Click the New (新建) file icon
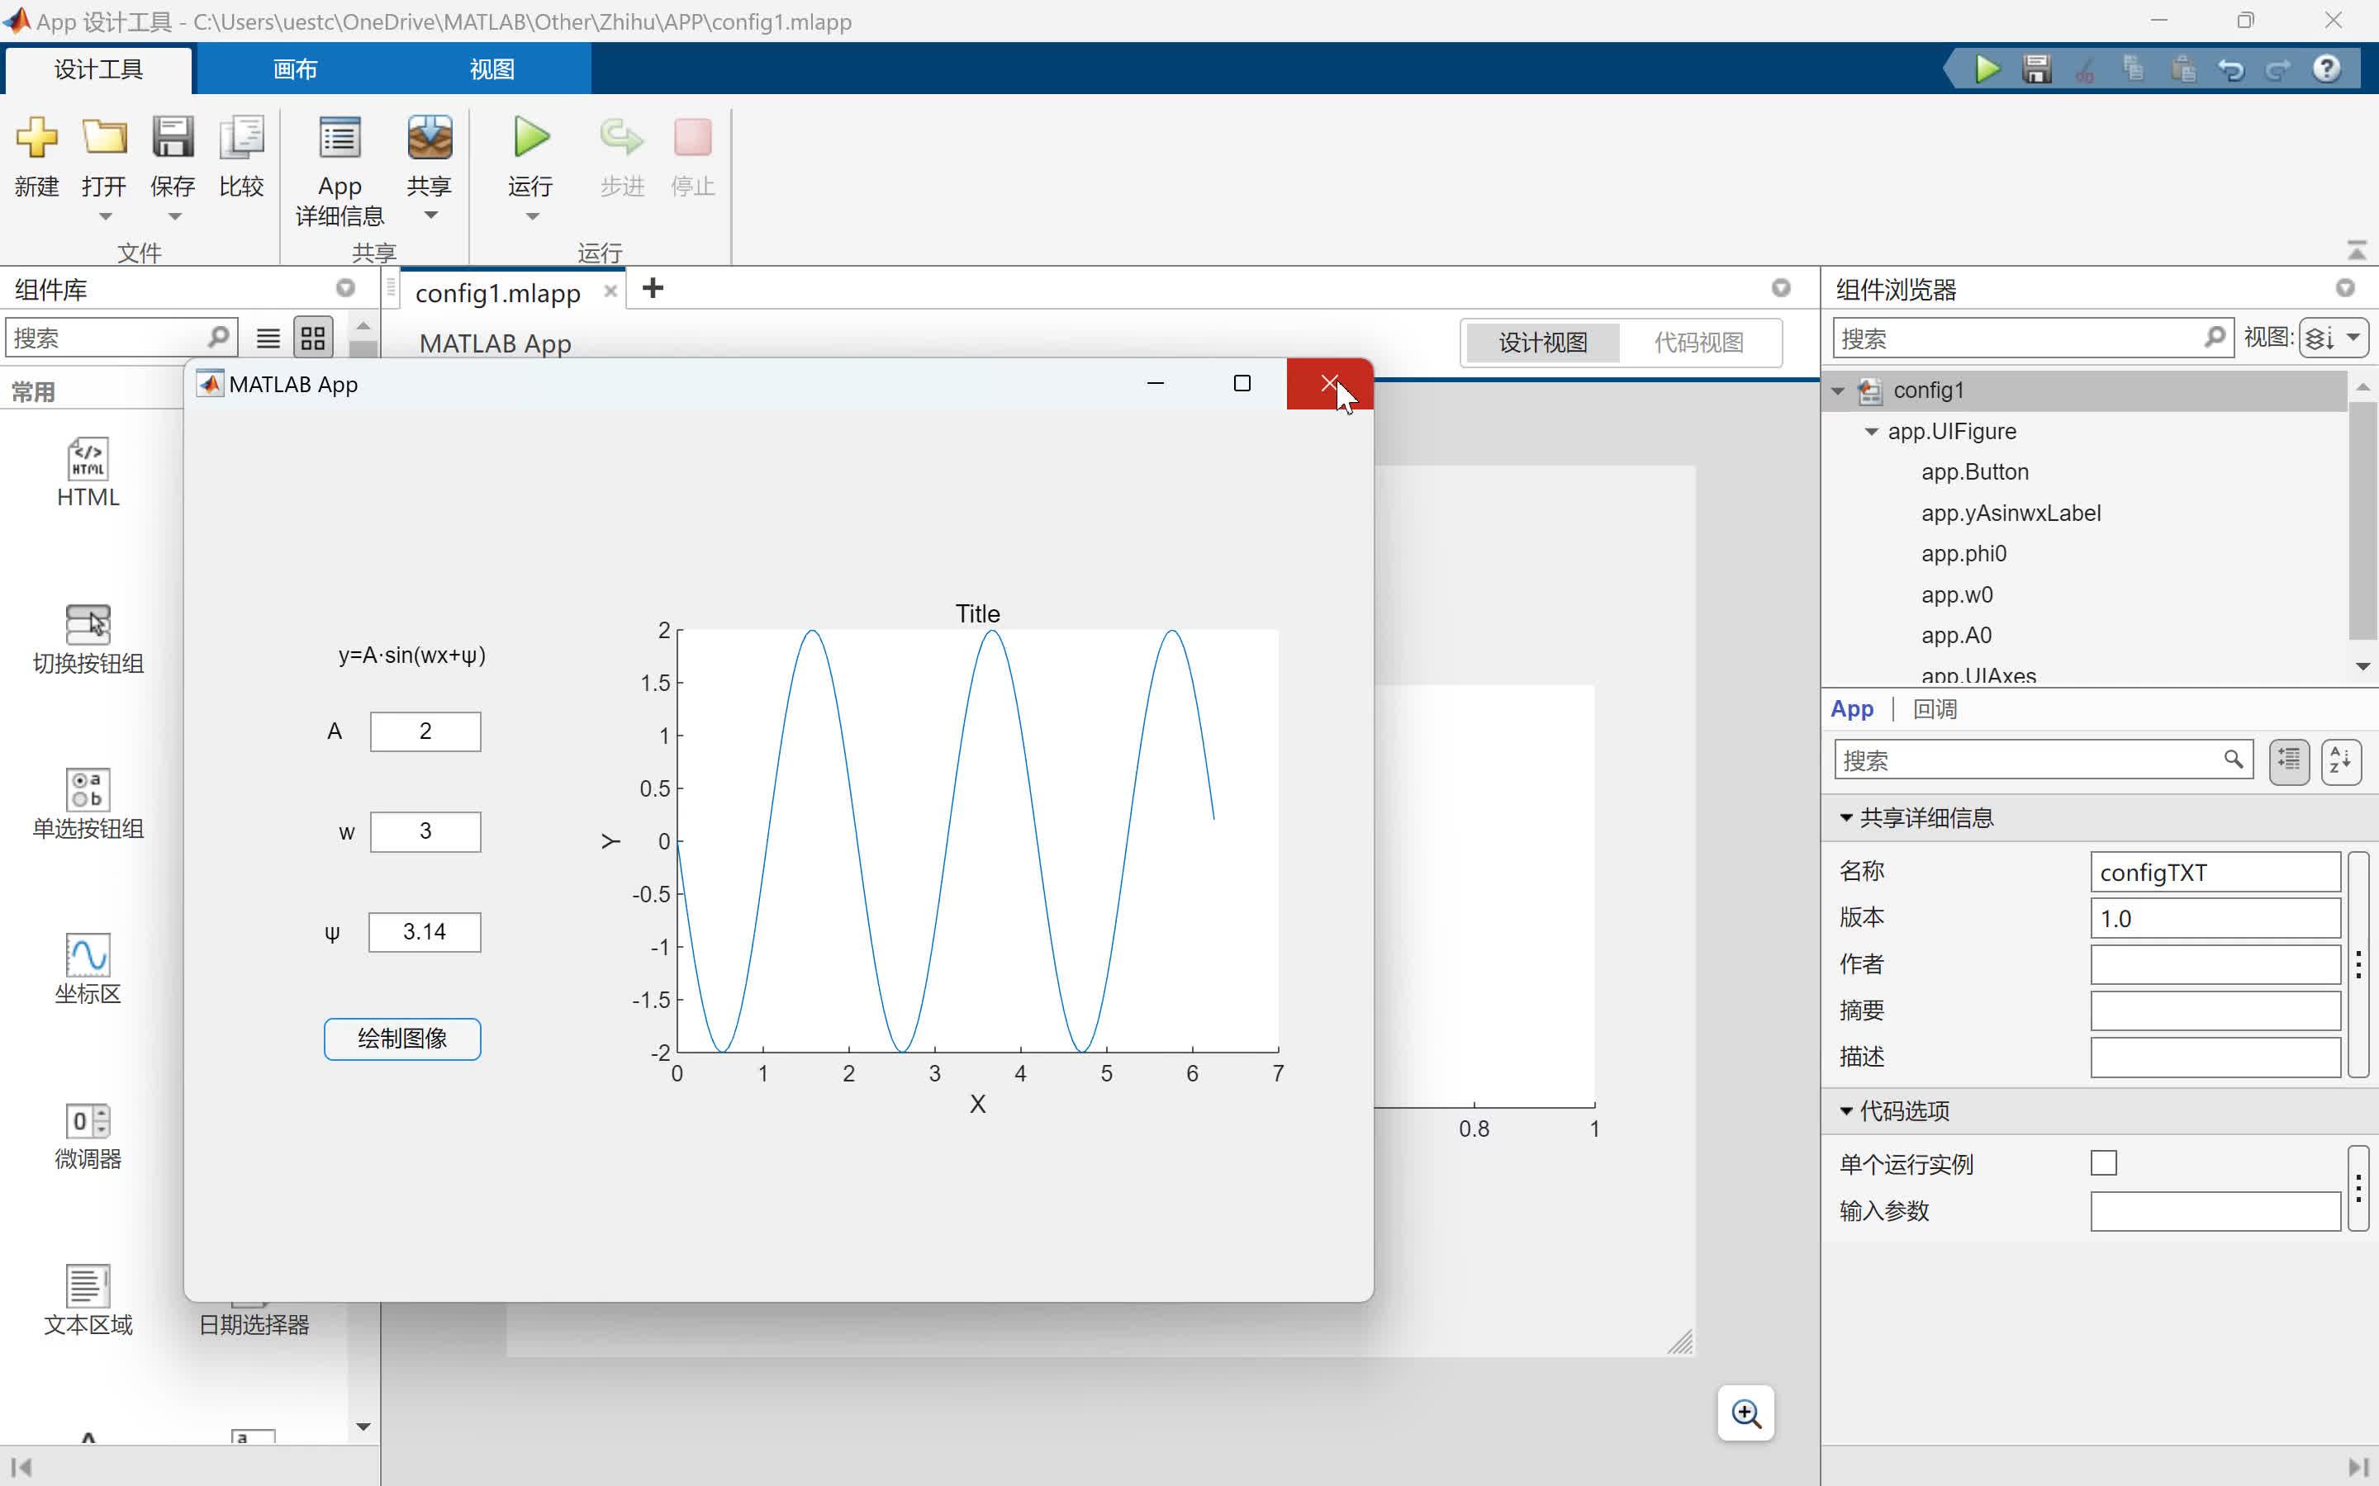Image resolution: width=2379 pixels, height=1486 pixels. (x=36, y=138)
